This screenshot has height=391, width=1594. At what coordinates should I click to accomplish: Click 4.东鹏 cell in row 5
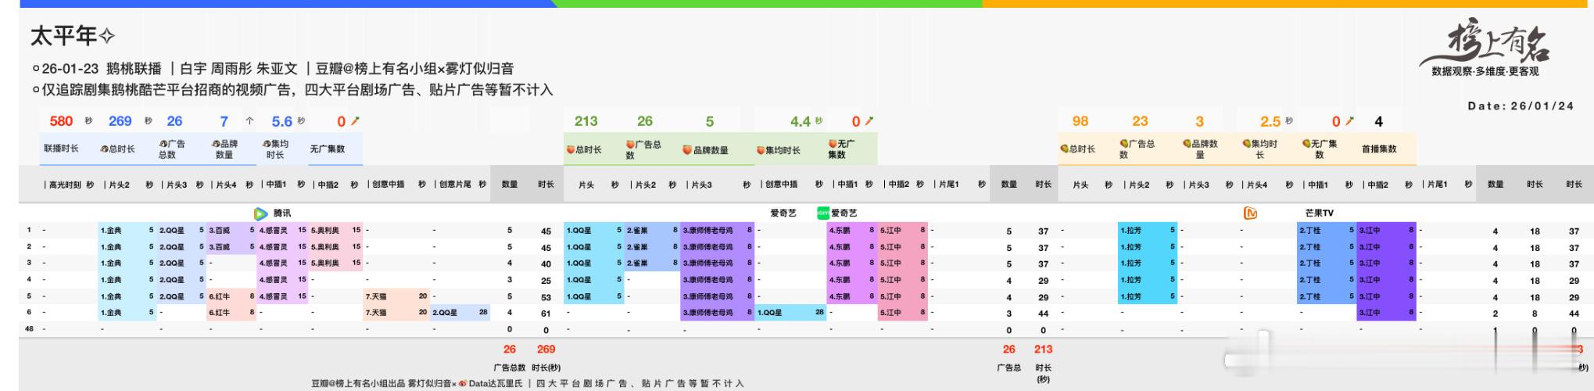coord(851,296)
